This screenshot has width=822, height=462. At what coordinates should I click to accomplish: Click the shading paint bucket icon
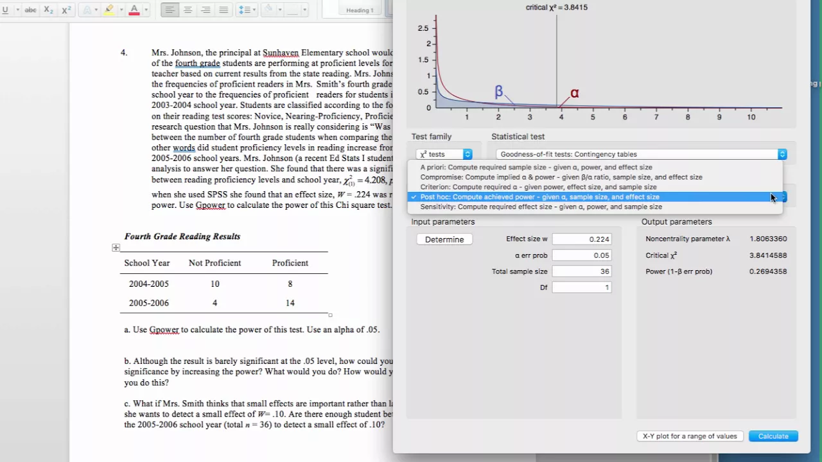click(x=268, y=10)
